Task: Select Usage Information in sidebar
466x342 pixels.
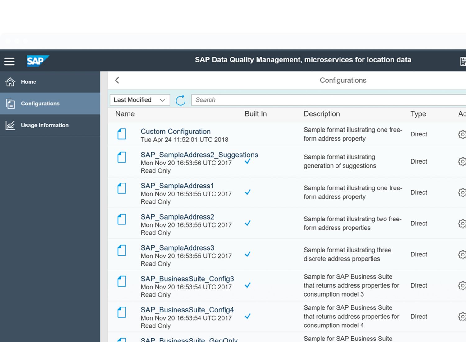Action: [x=44, y=125]
